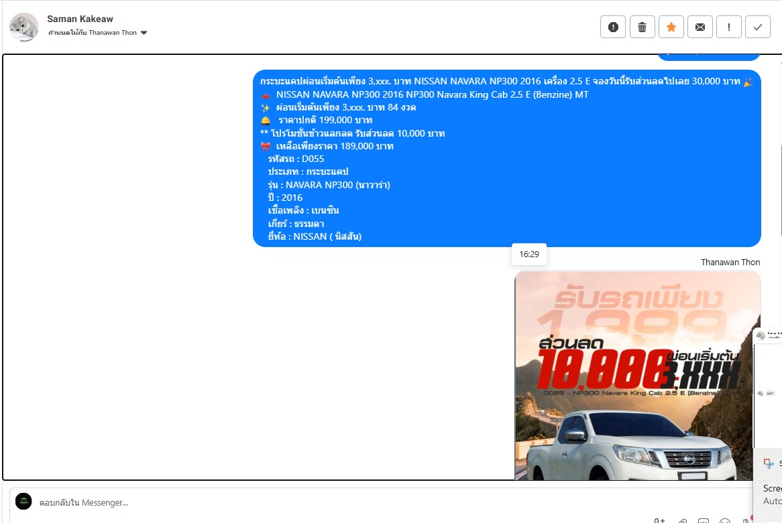
Task: Click the ปี : 2016 line
Action: [285, 198]
